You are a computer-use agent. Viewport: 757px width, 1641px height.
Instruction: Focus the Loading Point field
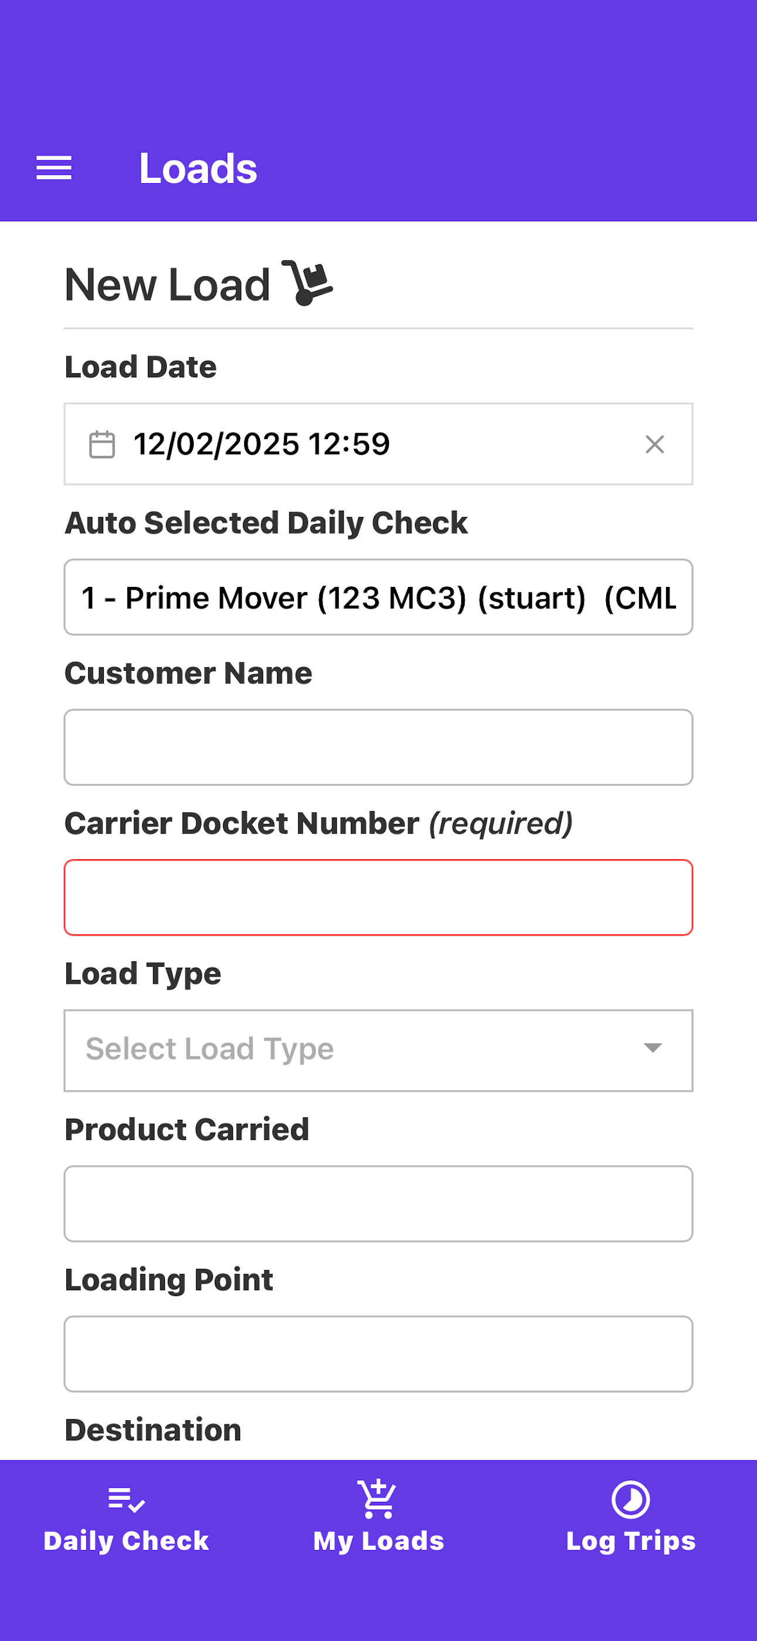(x=378, y=1353)
